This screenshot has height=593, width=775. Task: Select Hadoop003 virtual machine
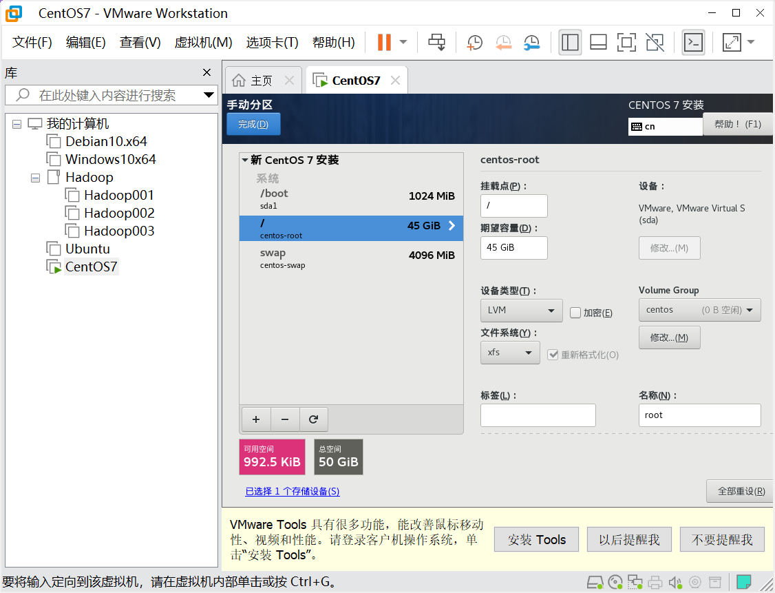tap(119, 231)
